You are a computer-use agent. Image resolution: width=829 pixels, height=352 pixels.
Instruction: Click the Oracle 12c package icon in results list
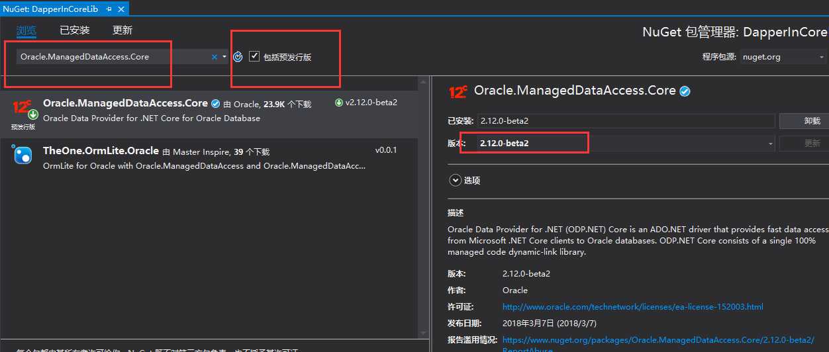click(23, 110)
